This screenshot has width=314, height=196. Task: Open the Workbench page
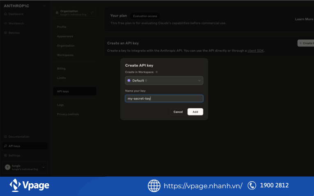[16, 23]
